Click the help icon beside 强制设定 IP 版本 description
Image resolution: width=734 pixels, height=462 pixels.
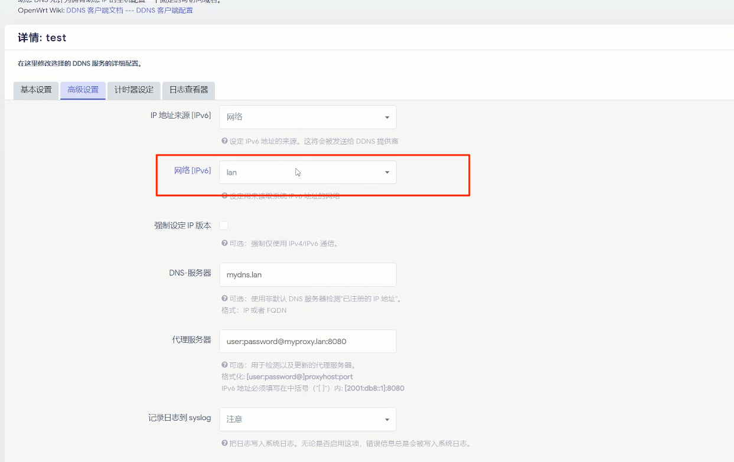click(224, 243)
